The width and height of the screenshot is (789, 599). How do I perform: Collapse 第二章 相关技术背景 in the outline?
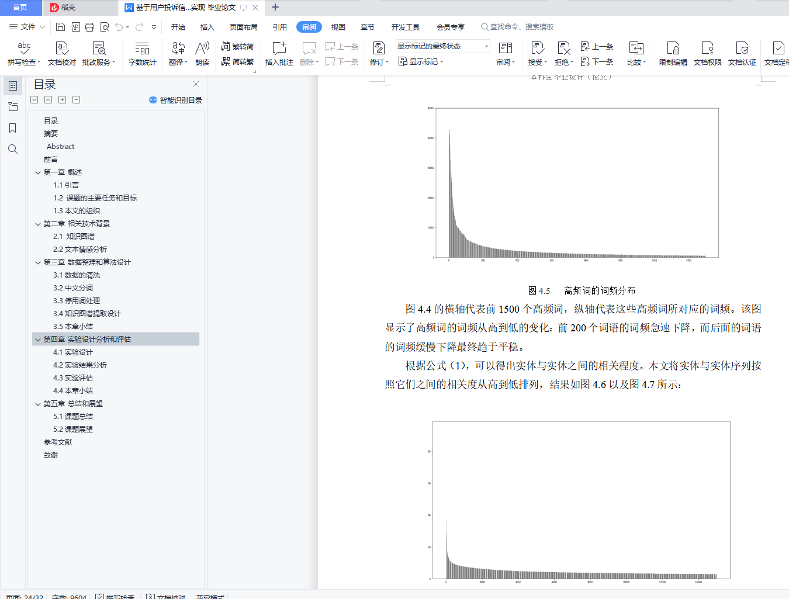(38, 224)
